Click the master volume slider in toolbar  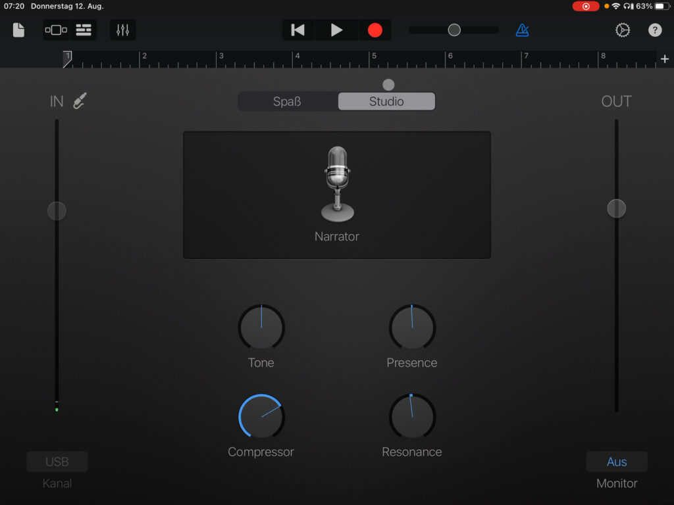click(x=454, y=30)
